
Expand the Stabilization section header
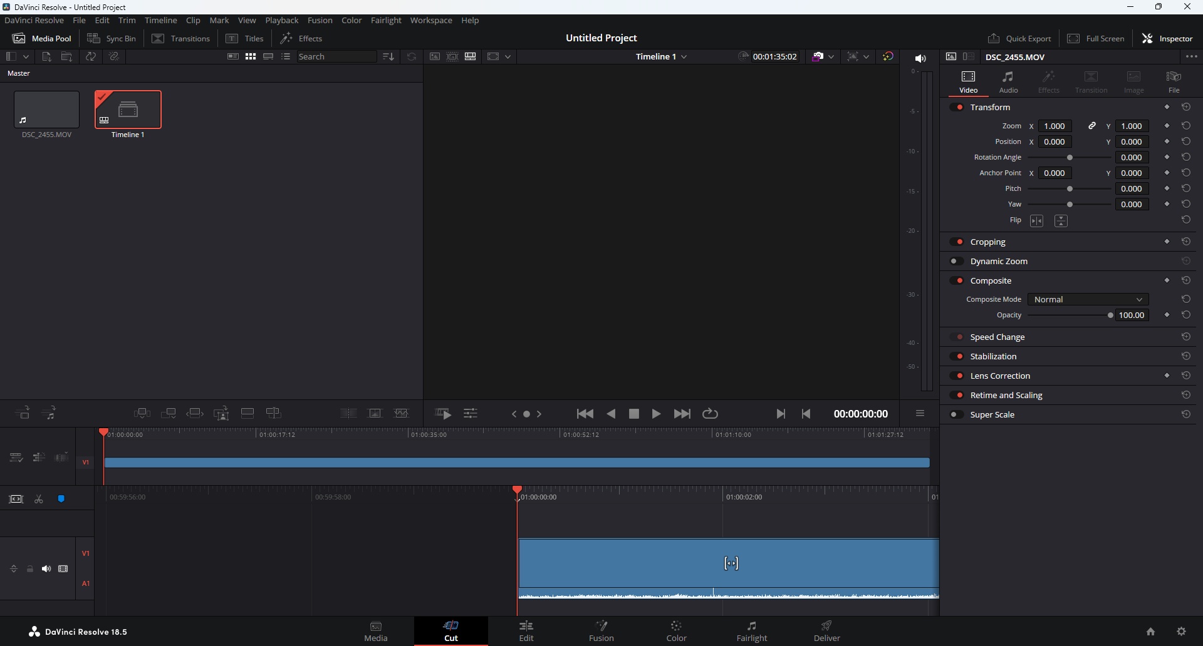coord(993,356)
